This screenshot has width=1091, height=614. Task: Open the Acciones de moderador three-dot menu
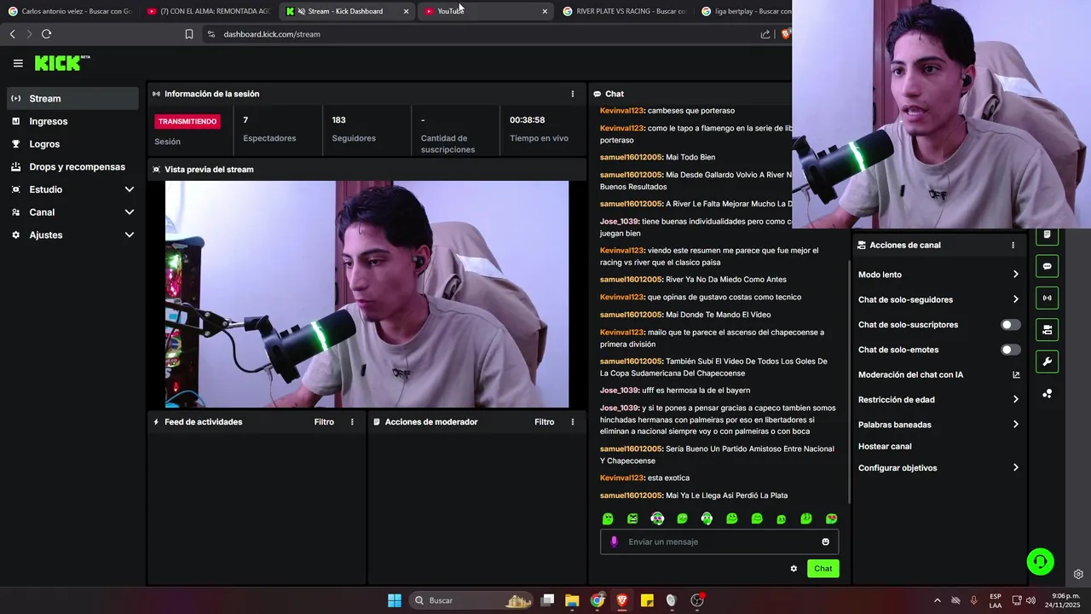click(x=573, y=422)
